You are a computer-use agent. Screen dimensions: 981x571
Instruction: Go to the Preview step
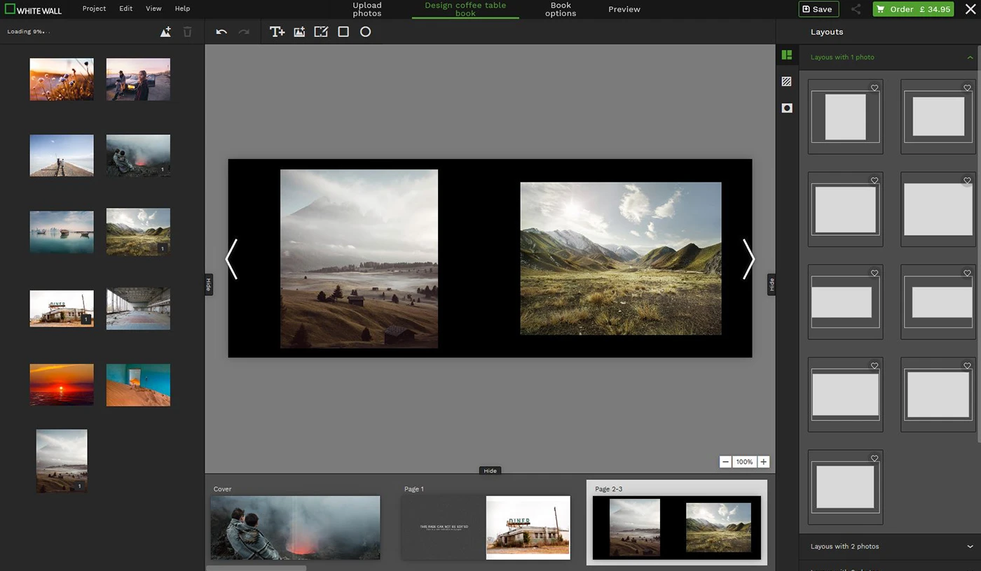pos(624,9)
